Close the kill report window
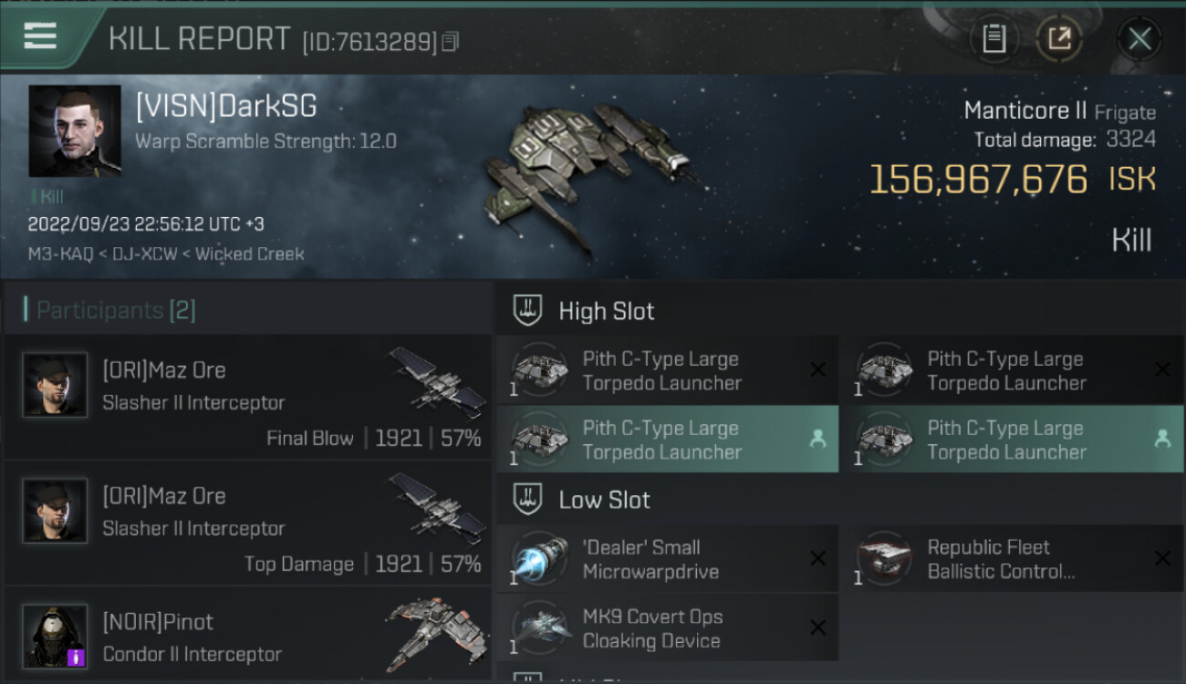Viewport: 1186px width, 684px height. 1139,38
